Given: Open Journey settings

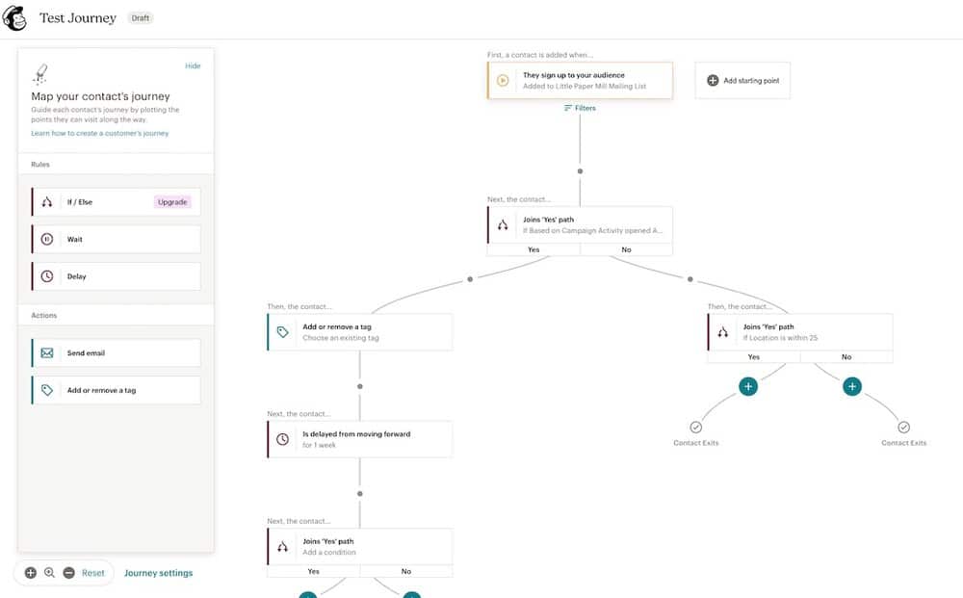Looking at the screenshot, I should point(159,573).
